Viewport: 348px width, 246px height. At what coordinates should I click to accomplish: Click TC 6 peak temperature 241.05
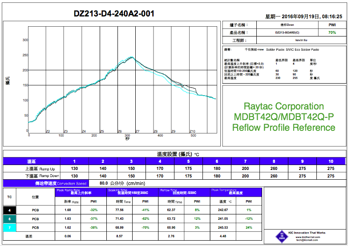tap(223, 219)
